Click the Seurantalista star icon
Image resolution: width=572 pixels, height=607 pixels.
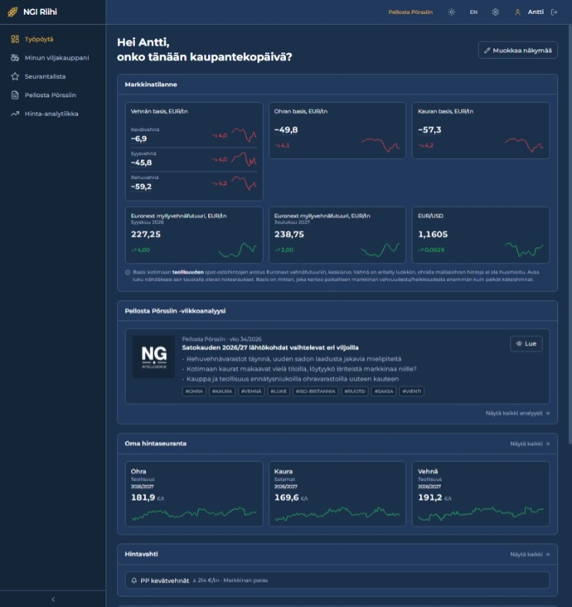tap(15, 76)
